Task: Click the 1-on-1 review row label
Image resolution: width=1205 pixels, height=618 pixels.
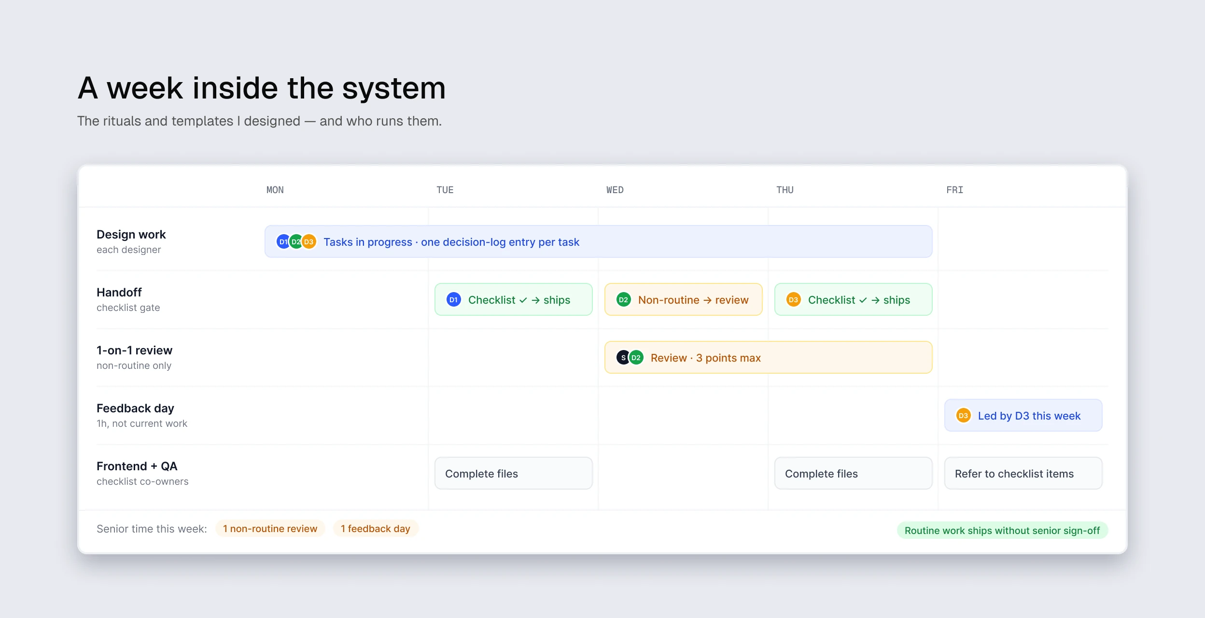Action: [x=134, y=351]
